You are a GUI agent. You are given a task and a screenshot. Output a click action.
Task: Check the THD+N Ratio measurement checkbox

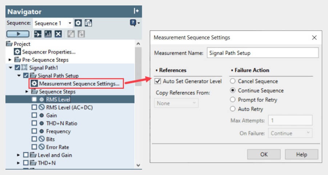[34, 123]
